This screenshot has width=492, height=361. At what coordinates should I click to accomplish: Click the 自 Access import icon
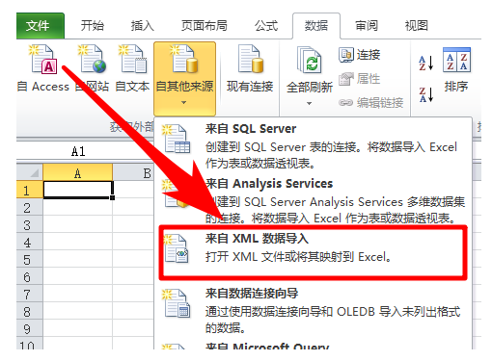pyautogui.click(x=43, y=60)
